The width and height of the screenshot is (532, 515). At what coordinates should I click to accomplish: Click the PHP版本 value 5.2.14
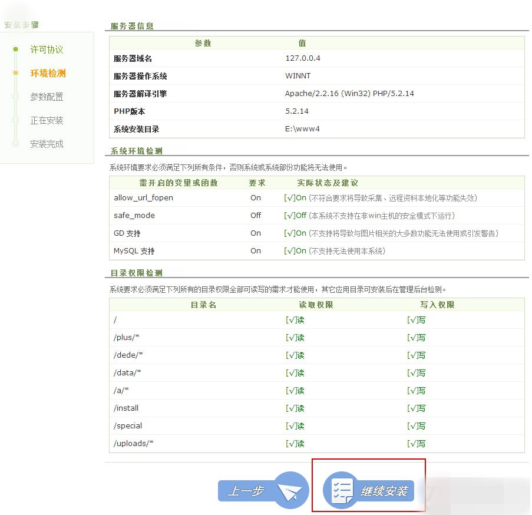(x=297, y=111)
